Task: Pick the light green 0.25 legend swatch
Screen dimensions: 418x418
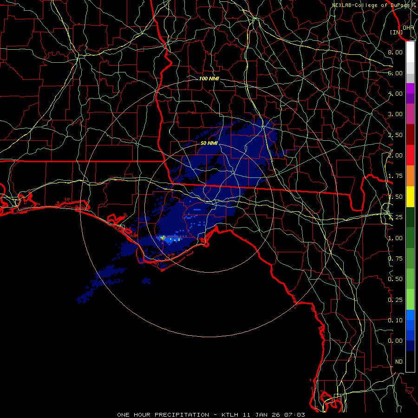Action: click(x=410, y=300)
